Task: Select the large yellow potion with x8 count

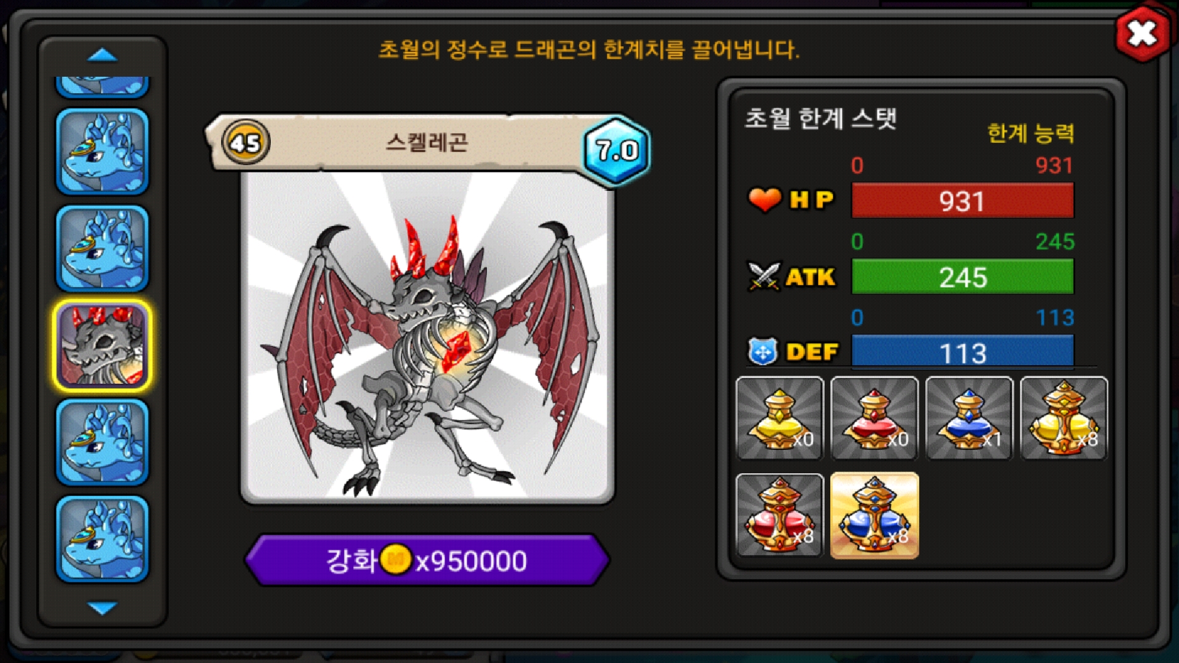Action: tap(1064, 418)
